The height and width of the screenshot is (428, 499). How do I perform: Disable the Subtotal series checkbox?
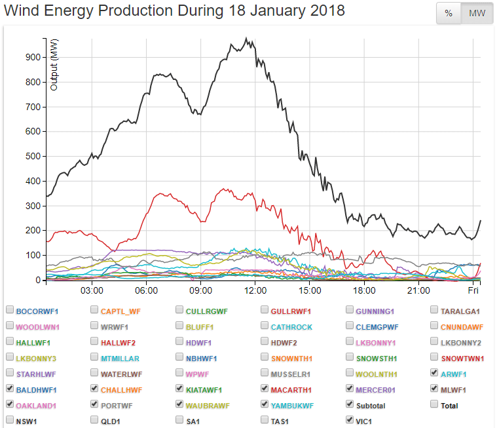pos(350,404)
